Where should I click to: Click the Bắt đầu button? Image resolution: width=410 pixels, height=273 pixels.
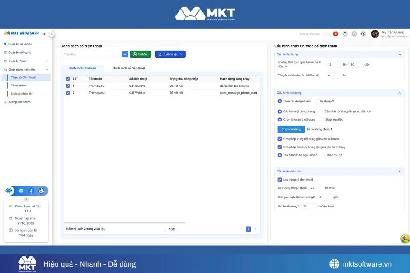pyautogui.click(x=140, y=54)
